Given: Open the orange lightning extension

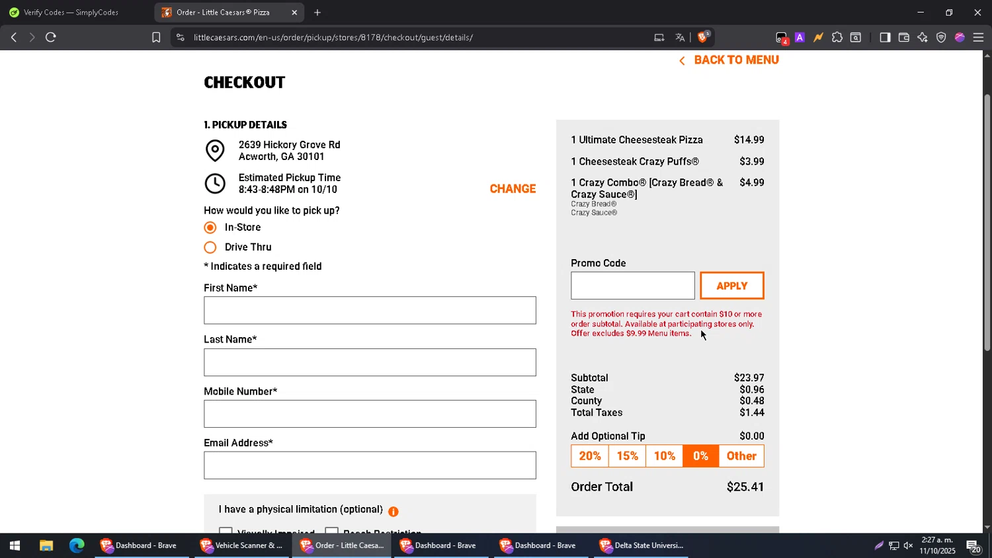Looking at the screenshot, I should click(x=818, y=38).
